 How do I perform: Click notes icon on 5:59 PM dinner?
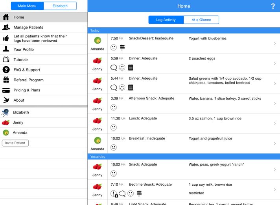(x=131, y=67)
